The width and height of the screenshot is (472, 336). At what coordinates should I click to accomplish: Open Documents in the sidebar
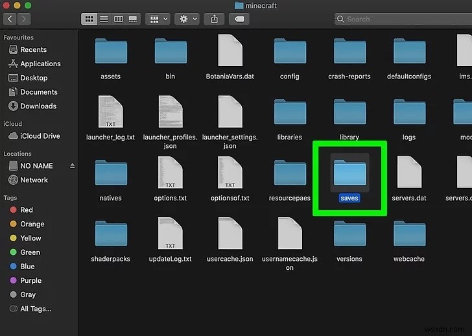pos(33,92)
